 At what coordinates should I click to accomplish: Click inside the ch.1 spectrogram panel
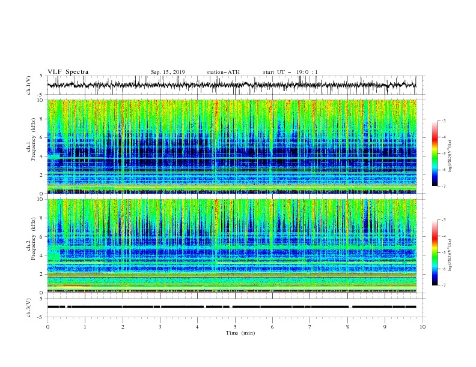(231, 146)
